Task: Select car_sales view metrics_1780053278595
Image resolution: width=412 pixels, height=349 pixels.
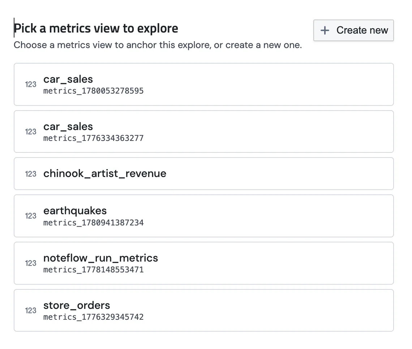Action: click(x=203, y=84)
